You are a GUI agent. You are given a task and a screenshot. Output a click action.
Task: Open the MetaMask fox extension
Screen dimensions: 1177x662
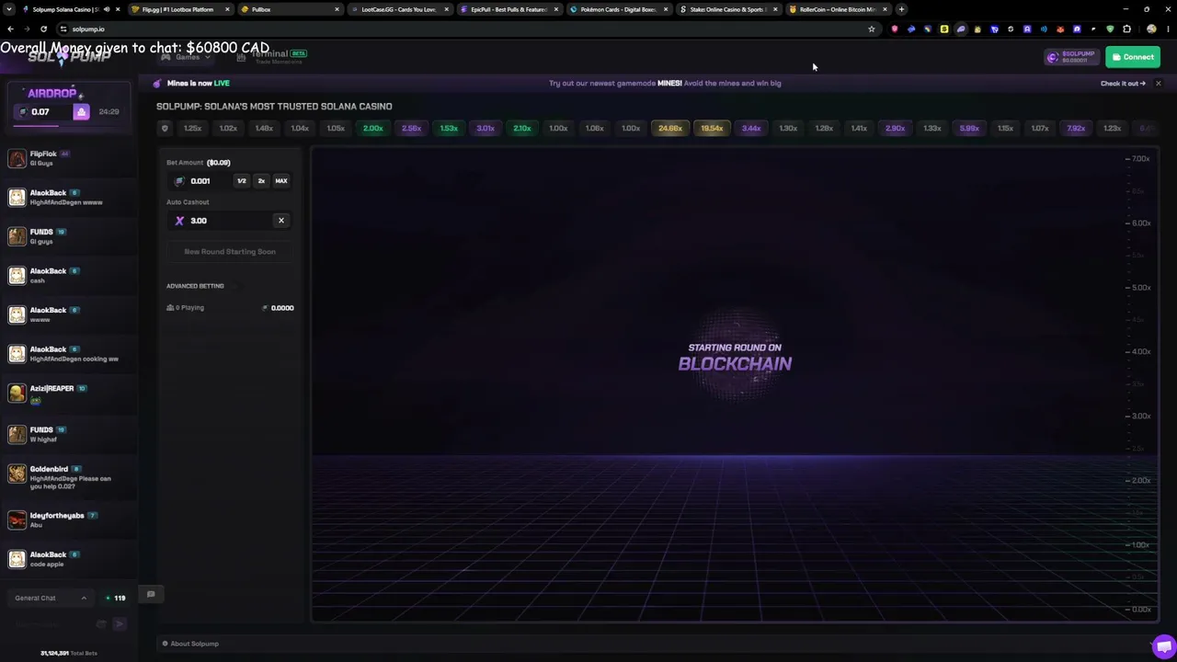(1060, 29)
